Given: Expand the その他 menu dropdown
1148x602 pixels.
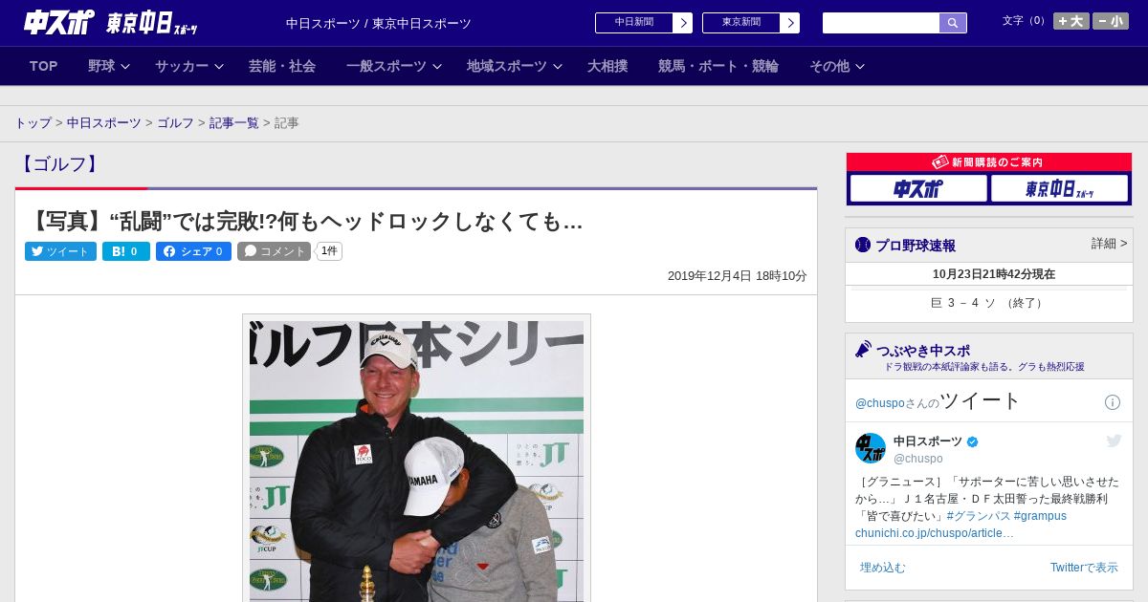Looking at the screenshot, I should [x=837, y=66].
